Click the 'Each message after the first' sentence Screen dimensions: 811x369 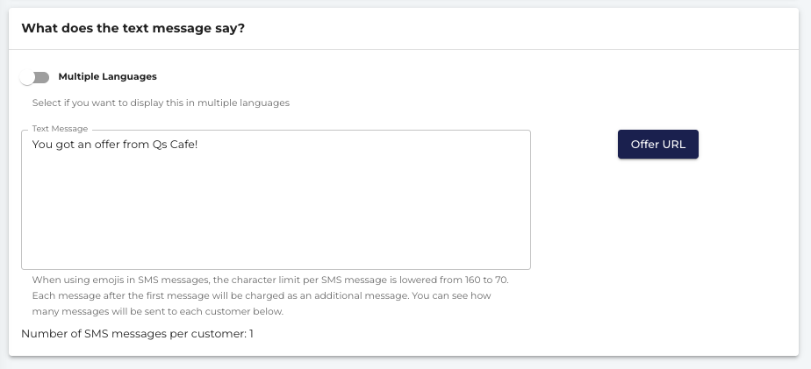point(262,296)
